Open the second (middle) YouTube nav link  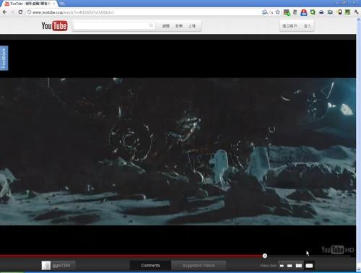[x=179, y=26]
